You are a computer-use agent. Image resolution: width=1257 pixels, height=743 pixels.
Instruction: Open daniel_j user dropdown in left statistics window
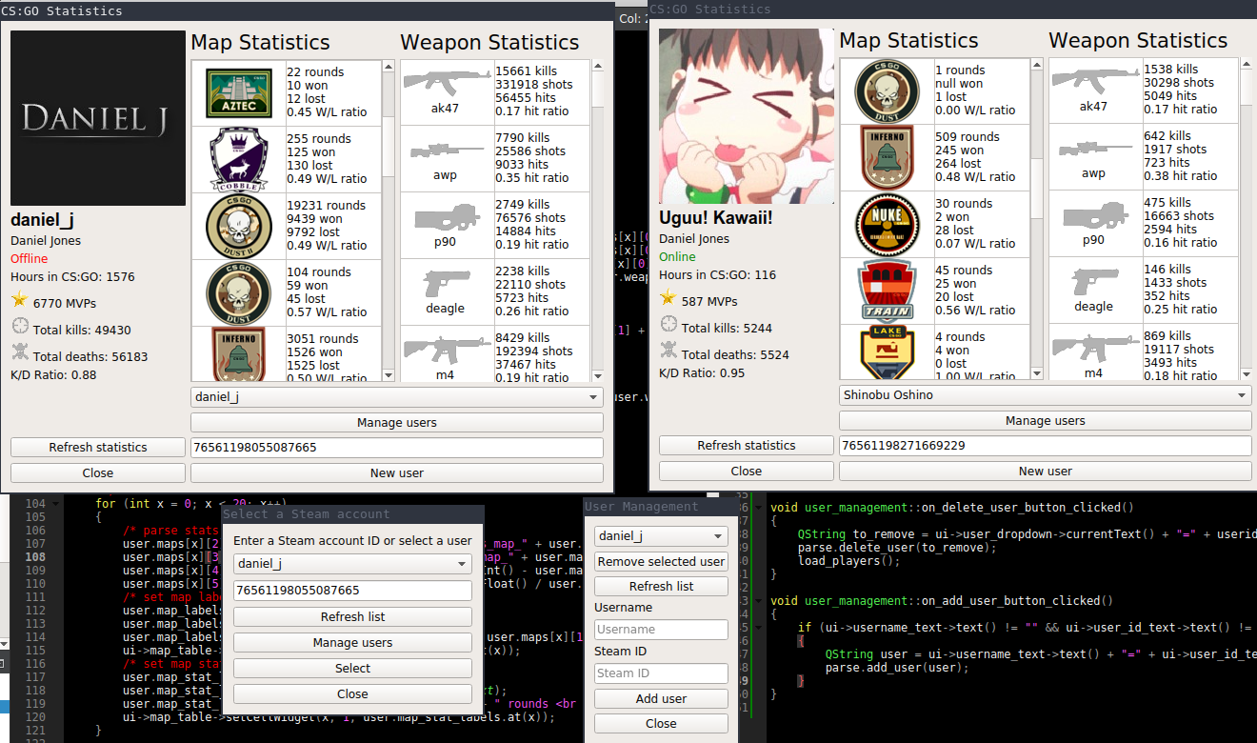pos(396,397)
